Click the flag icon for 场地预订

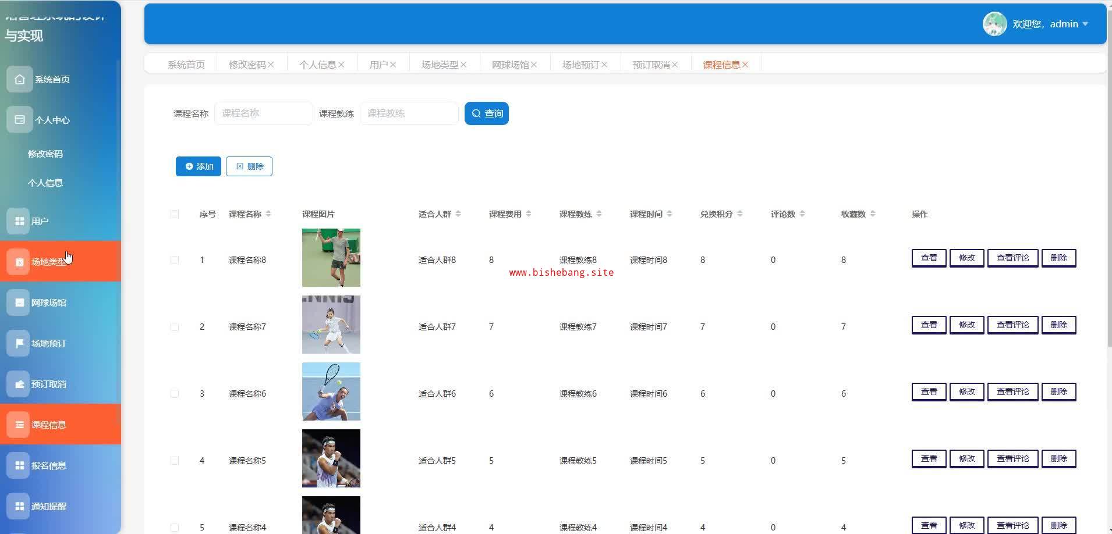point(19,343)
